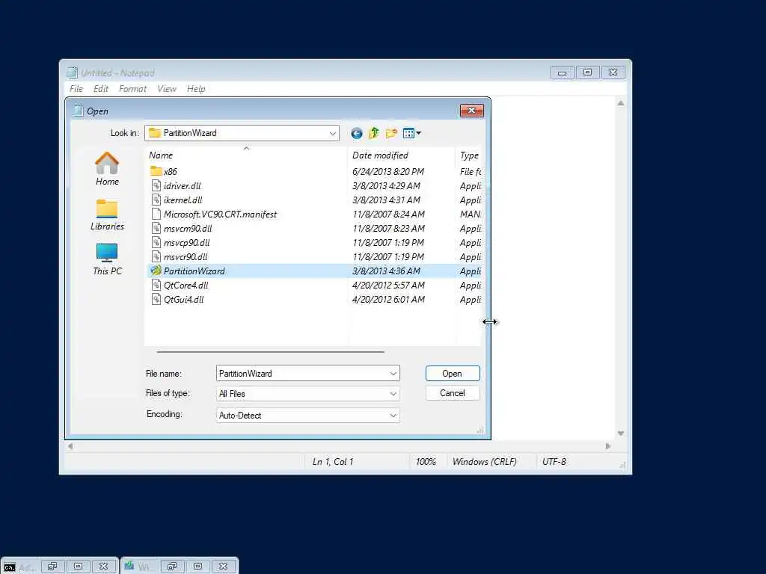Image resolution: width=766 pixels, height=574 pixels.
Task: Click the minimized Wi... window icon
Action: pos(129,567)
